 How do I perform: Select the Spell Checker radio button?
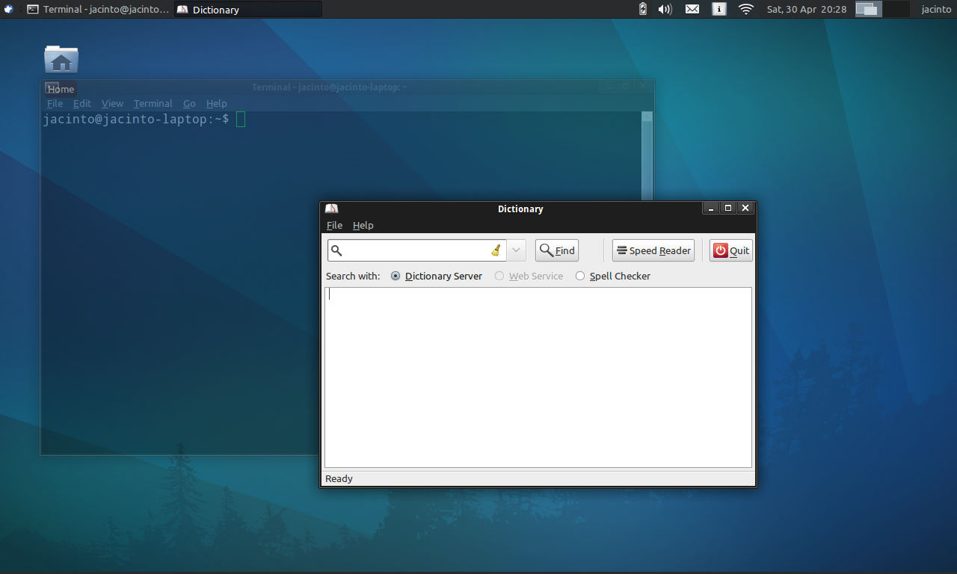580,276
